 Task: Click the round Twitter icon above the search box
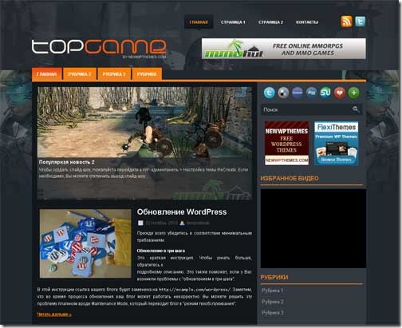pos(269,93)
